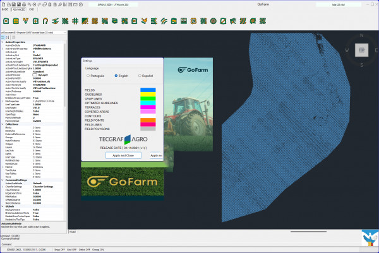Open the document path dropdown above properties

tap(65, 33)
